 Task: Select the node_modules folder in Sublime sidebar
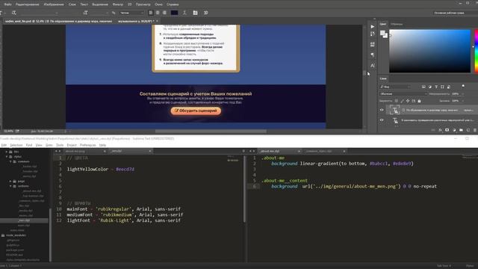(x=16, y=235)
